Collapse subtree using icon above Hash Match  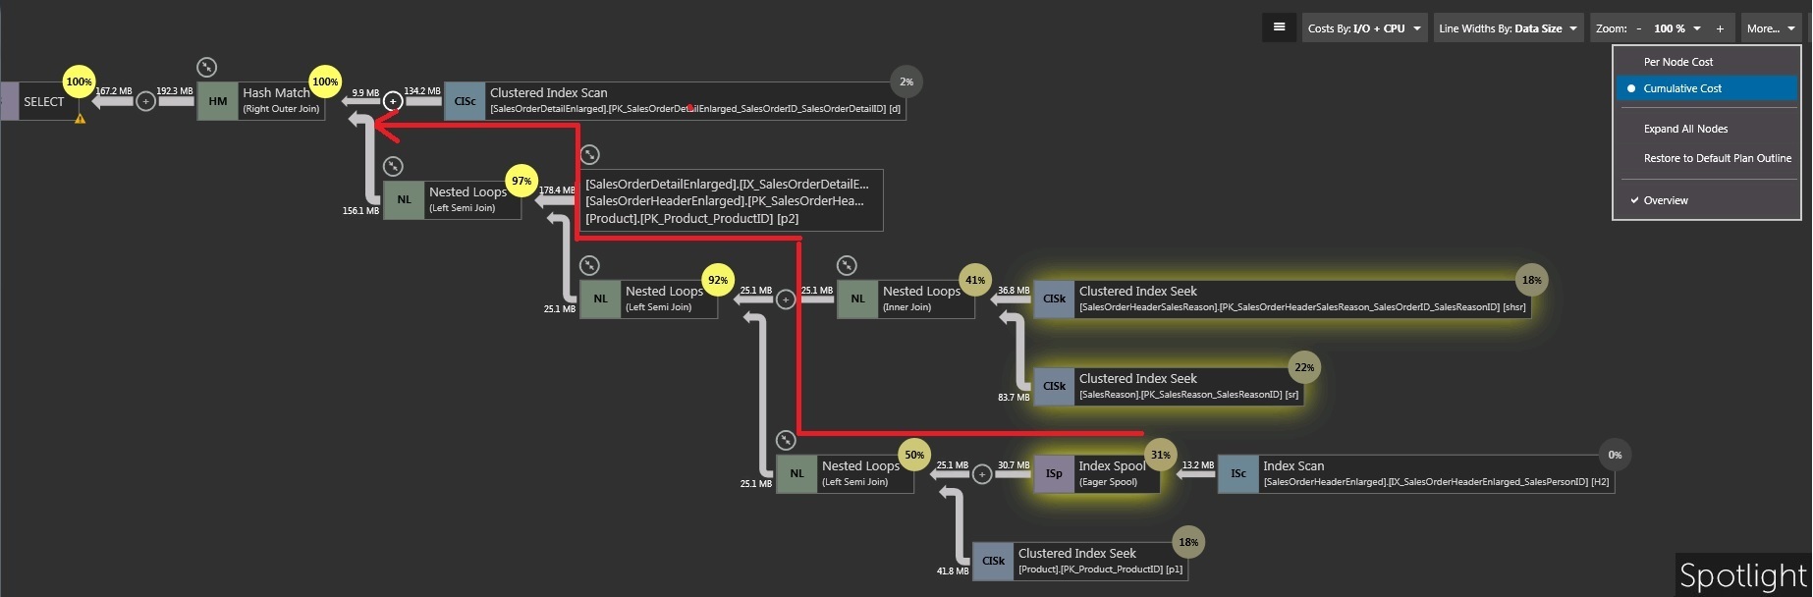(x=206, y=67)
